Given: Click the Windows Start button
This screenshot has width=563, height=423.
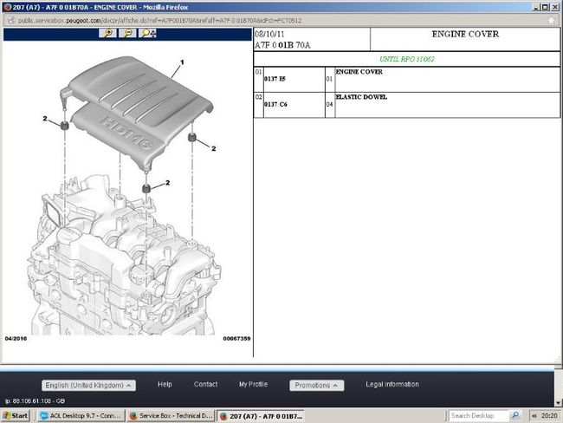Looking at the screenshot, I should 15,416.
